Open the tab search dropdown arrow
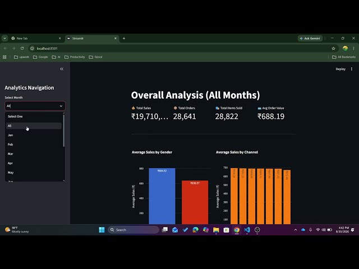Viewport: 359px width, 269px height. click(x=4, y=39)
